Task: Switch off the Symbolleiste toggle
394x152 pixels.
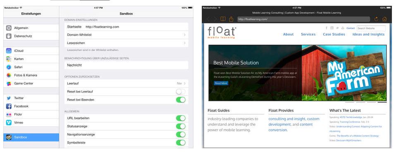Action: point(181,142)
